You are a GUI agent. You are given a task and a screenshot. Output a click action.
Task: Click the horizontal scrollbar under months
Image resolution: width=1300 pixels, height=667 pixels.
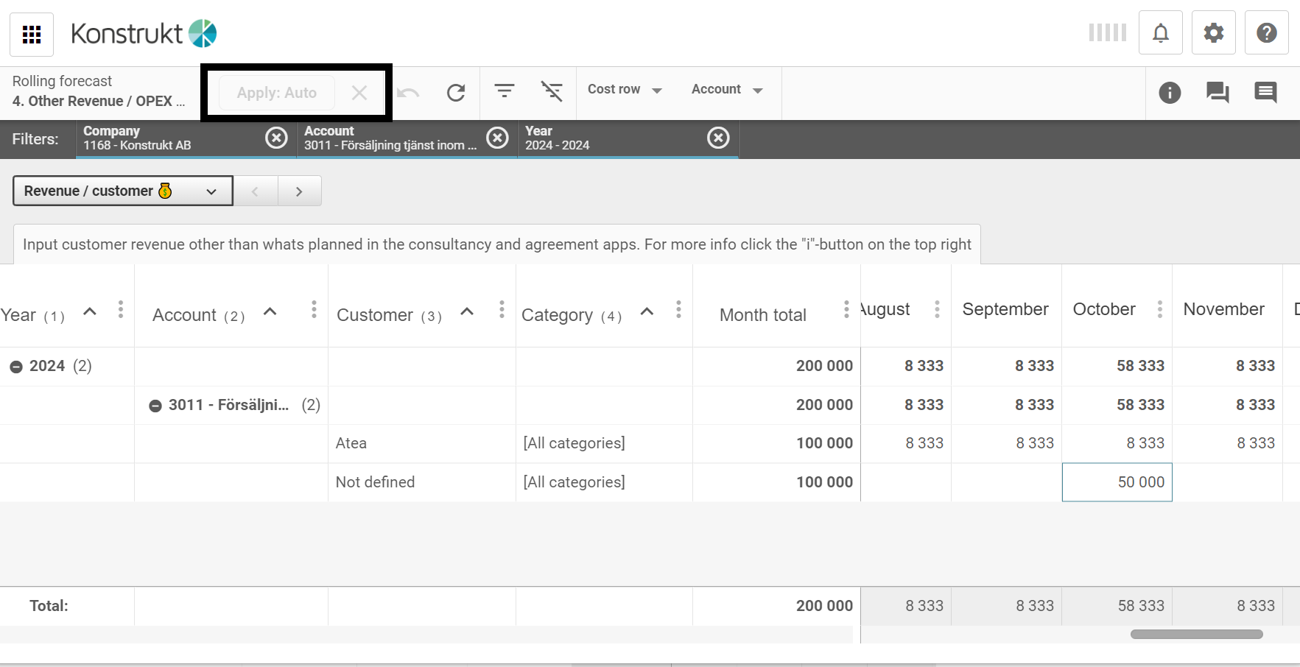[x=1196, y=634]
